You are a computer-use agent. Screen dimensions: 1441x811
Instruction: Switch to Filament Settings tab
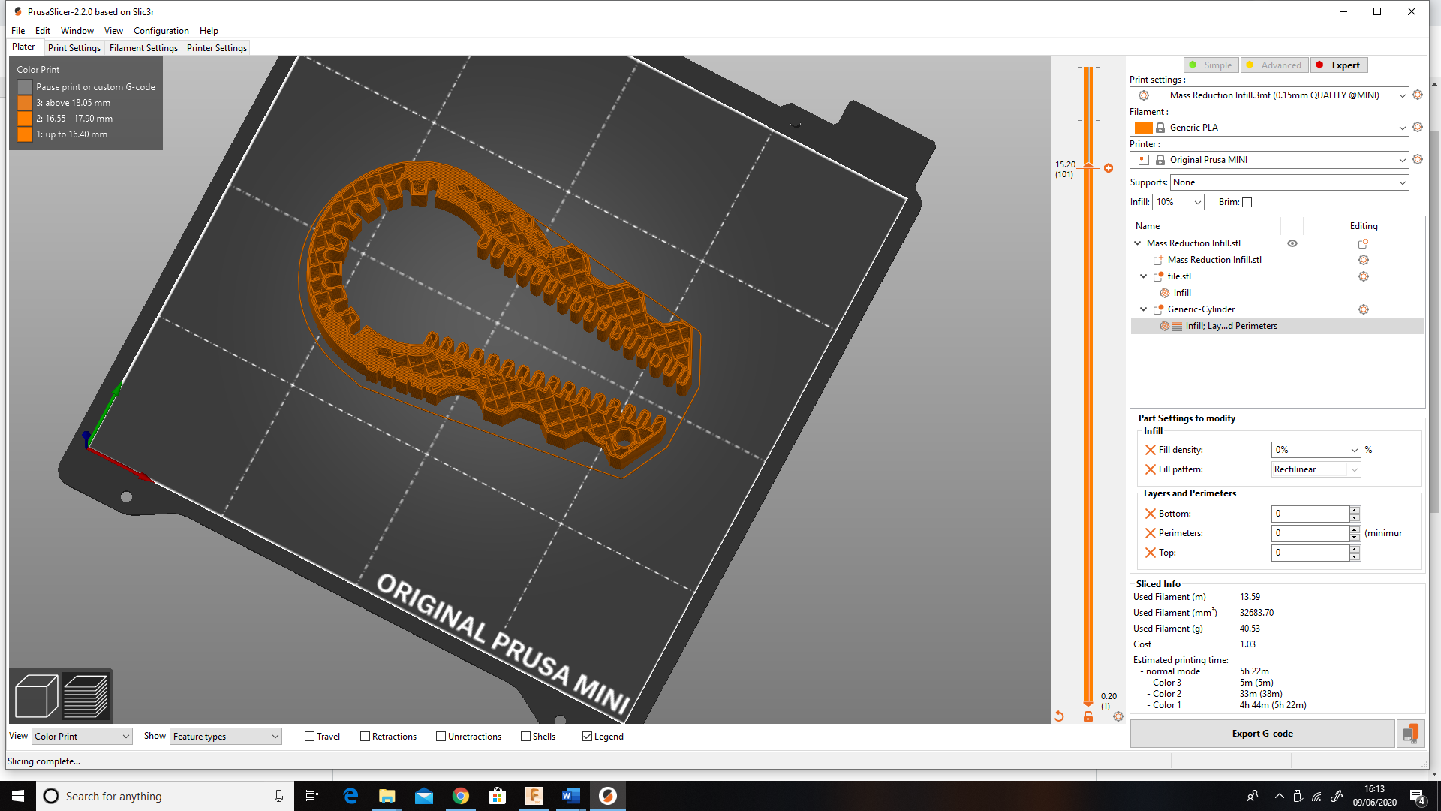point(143,48)
